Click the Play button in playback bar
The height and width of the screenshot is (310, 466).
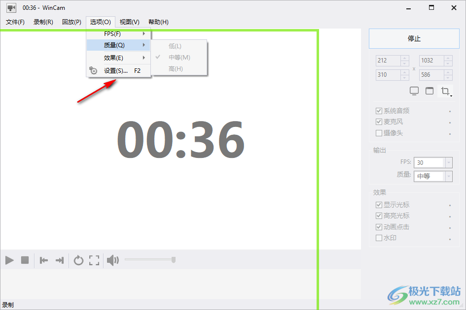(9, 260)
